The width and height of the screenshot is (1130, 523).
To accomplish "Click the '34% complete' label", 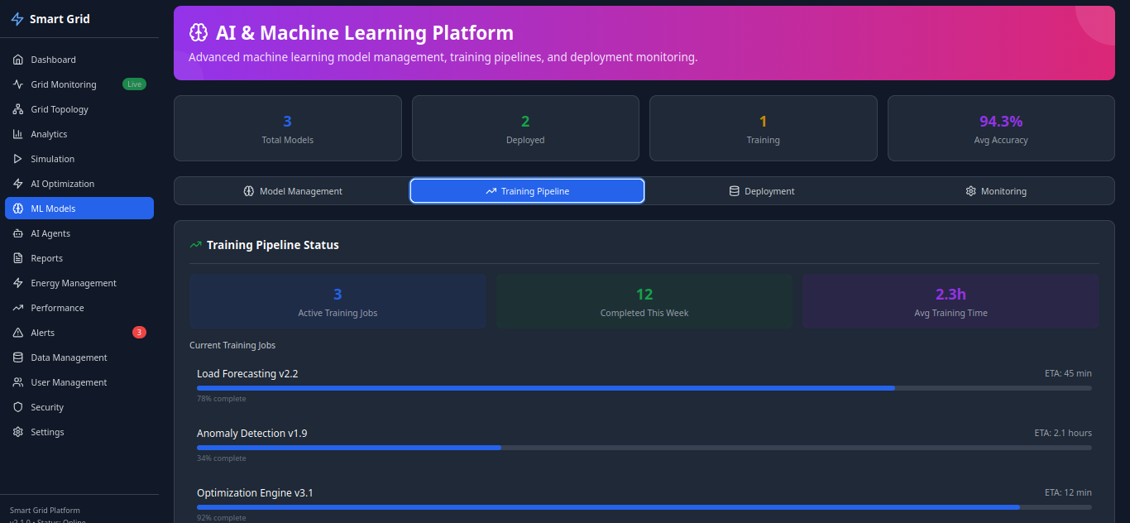I will (x=222, y=458).
